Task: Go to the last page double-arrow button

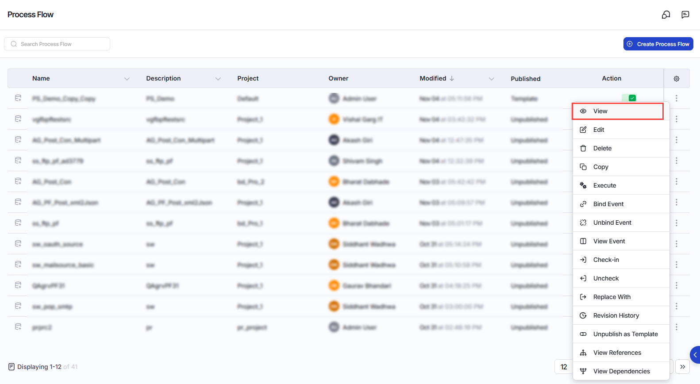Action: [x=683, y=367]
